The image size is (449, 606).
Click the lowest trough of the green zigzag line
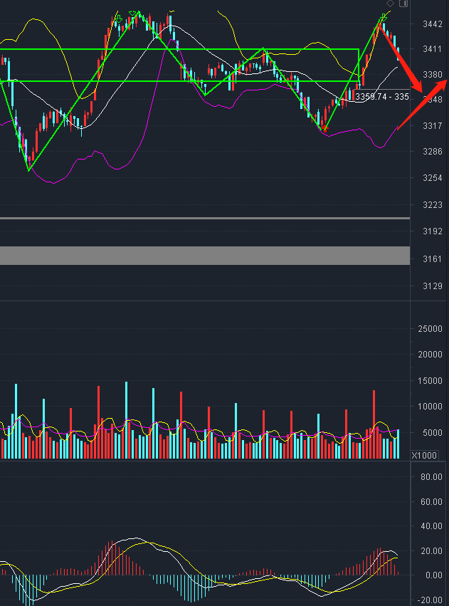coord(28,170)
